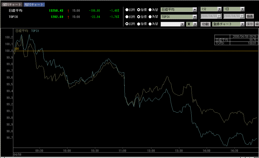The image size is (259, 158).
Task: Click the 保存 save button
Action: pyautogui.click(x=250, y=24)
